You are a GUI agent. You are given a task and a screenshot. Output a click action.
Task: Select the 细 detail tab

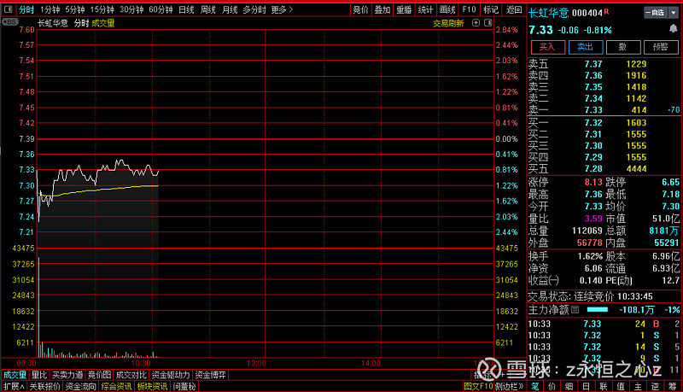click(569, 386)
